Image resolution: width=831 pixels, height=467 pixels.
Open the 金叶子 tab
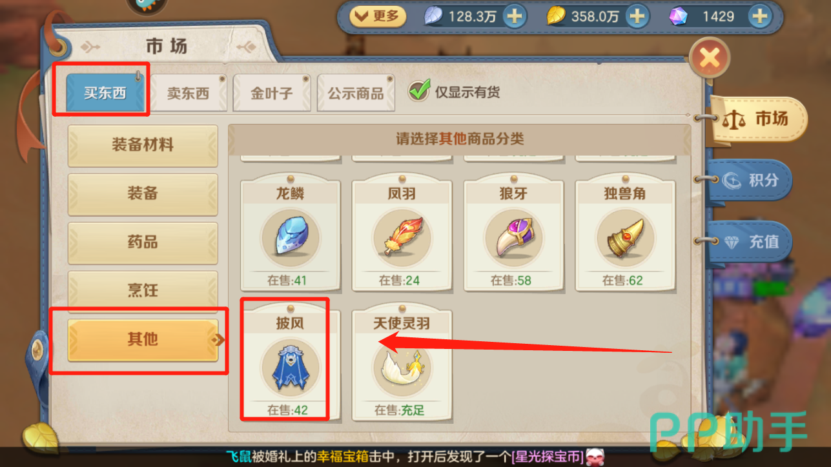tap(272, 93)
